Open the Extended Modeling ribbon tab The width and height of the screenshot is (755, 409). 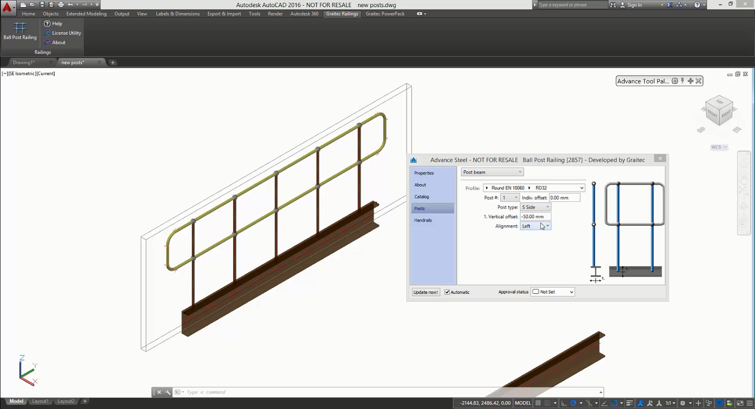(86, 14)
